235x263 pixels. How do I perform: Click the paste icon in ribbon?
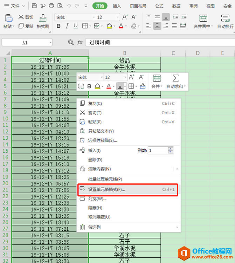8,18
